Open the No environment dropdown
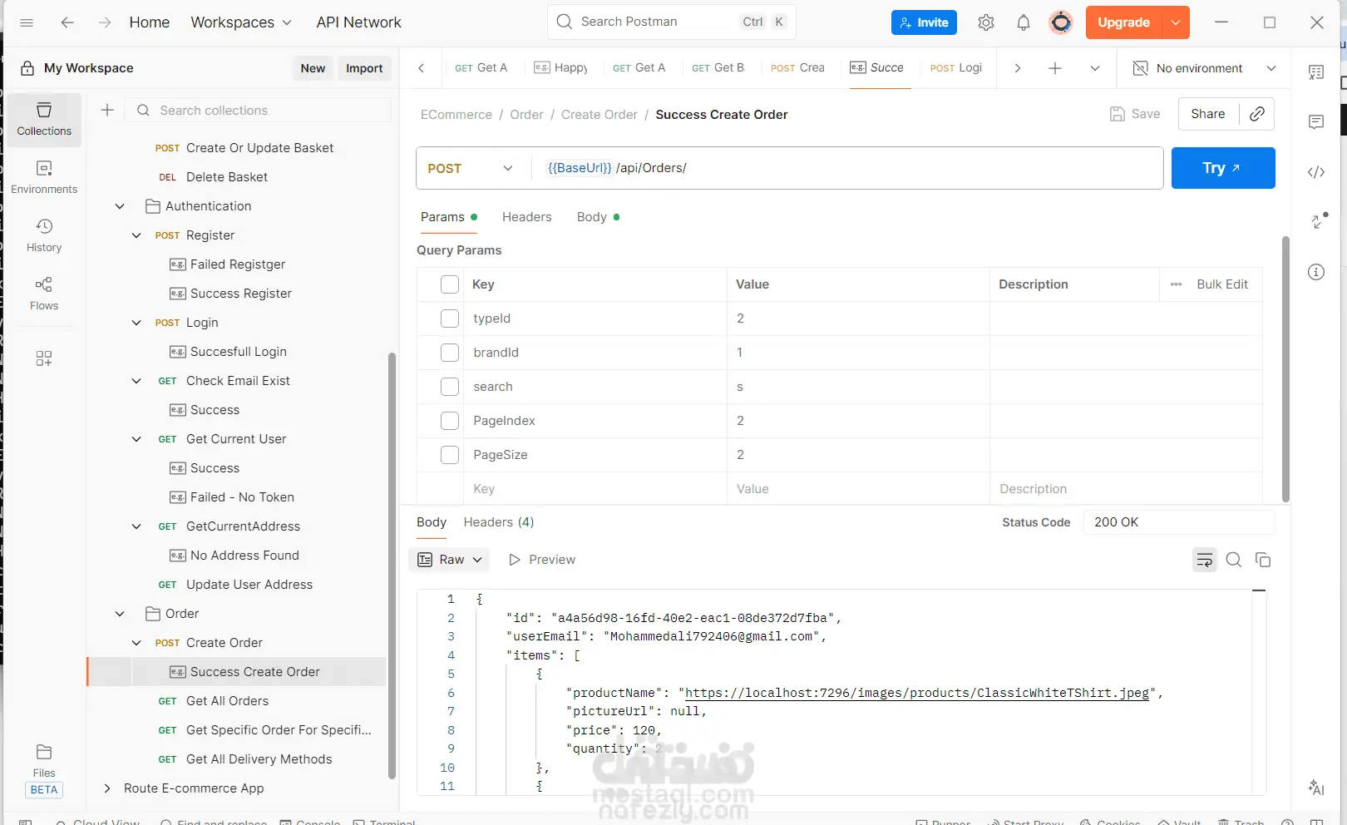 (1204, 68)
